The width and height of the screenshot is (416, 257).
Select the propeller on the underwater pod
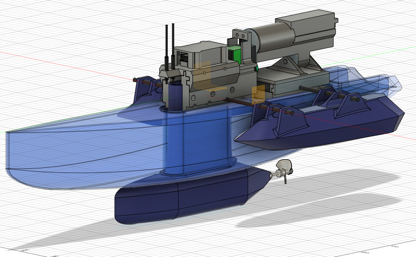click(x=284, y=171)
